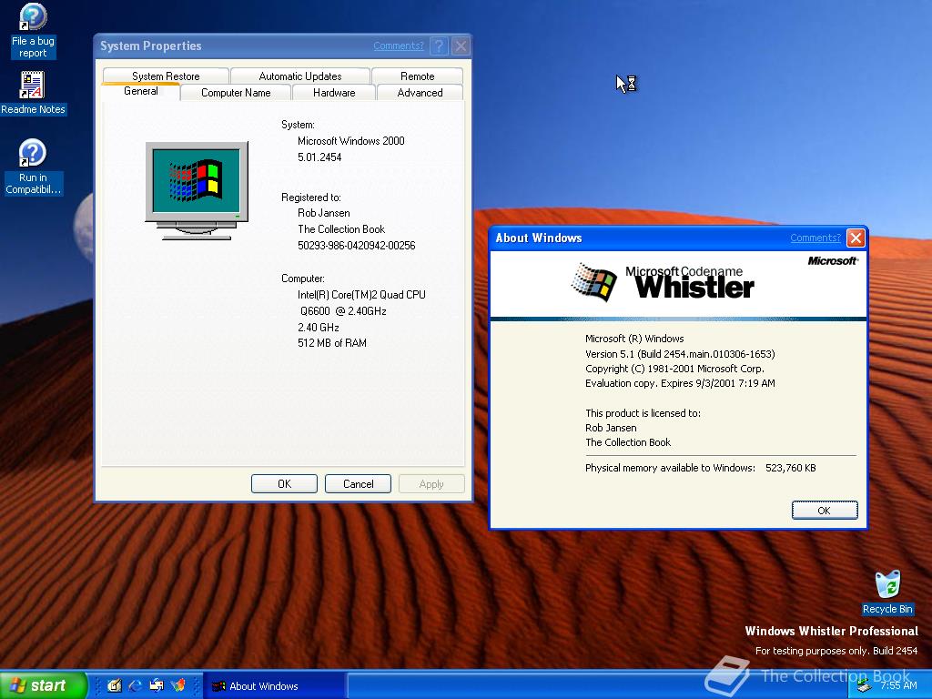This screenshot has width=932, height=699.
Task: Click the 'Microsoft Windows 2000' text
Action: (x=350, y=141)
